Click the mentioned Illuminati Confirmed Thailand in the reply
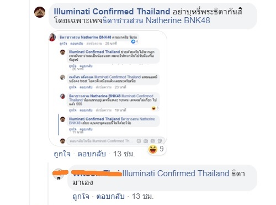This screenshot has width=276, height=205. click(x=176, y=174)
